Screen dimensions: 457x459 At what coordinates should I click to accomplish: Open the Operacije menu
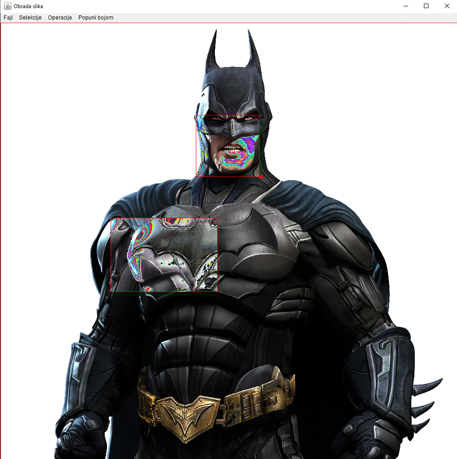coord(59,17)
